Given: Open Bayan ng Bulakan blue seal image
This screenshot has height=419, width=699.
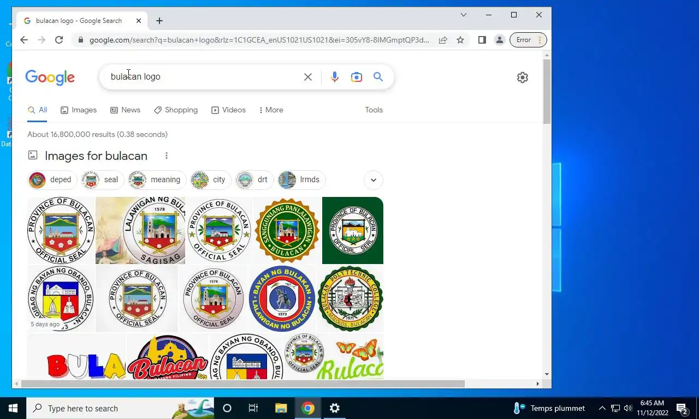Looking at the screenshot, I should 282,298.
